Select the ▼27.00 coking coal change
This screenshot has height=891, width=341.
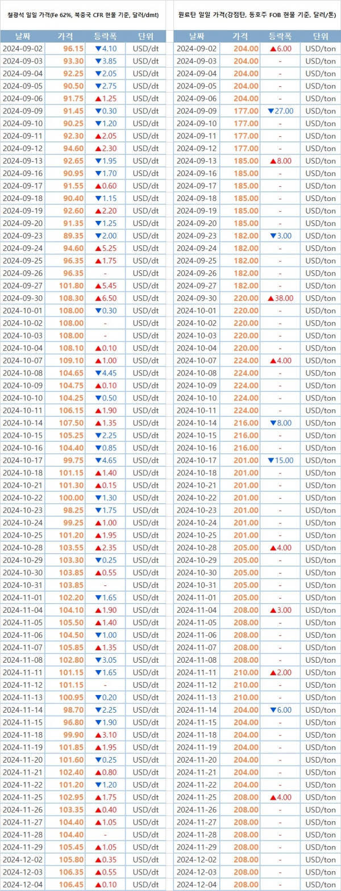pyautogui.click(x=281, y=111)
